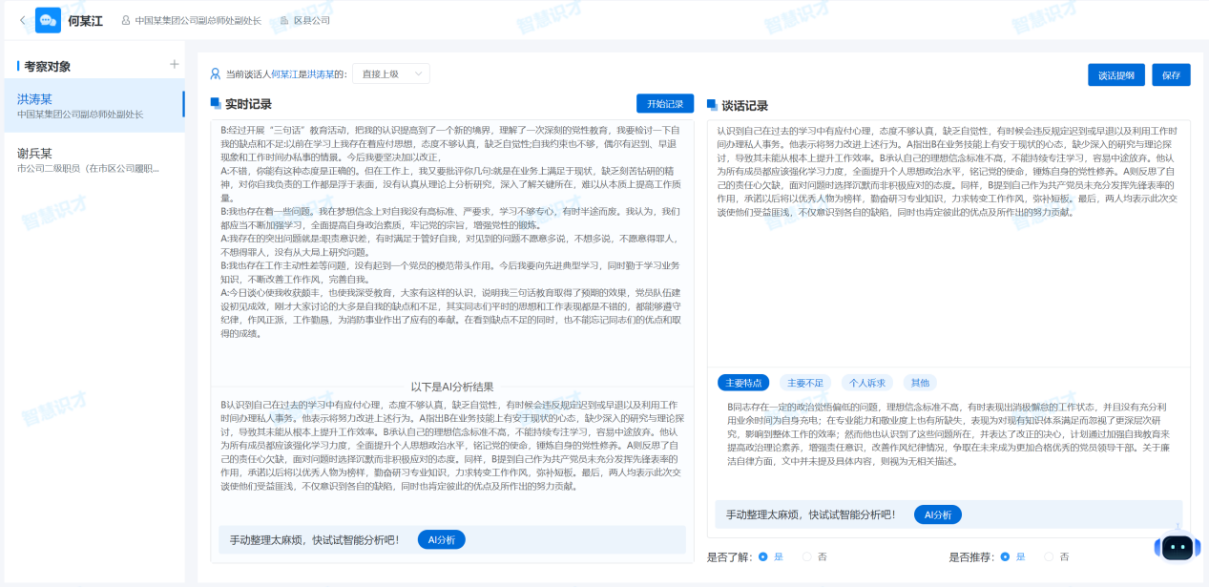
Task: Click the building icon next to 区县公司
Action: (x=284, y=20)
